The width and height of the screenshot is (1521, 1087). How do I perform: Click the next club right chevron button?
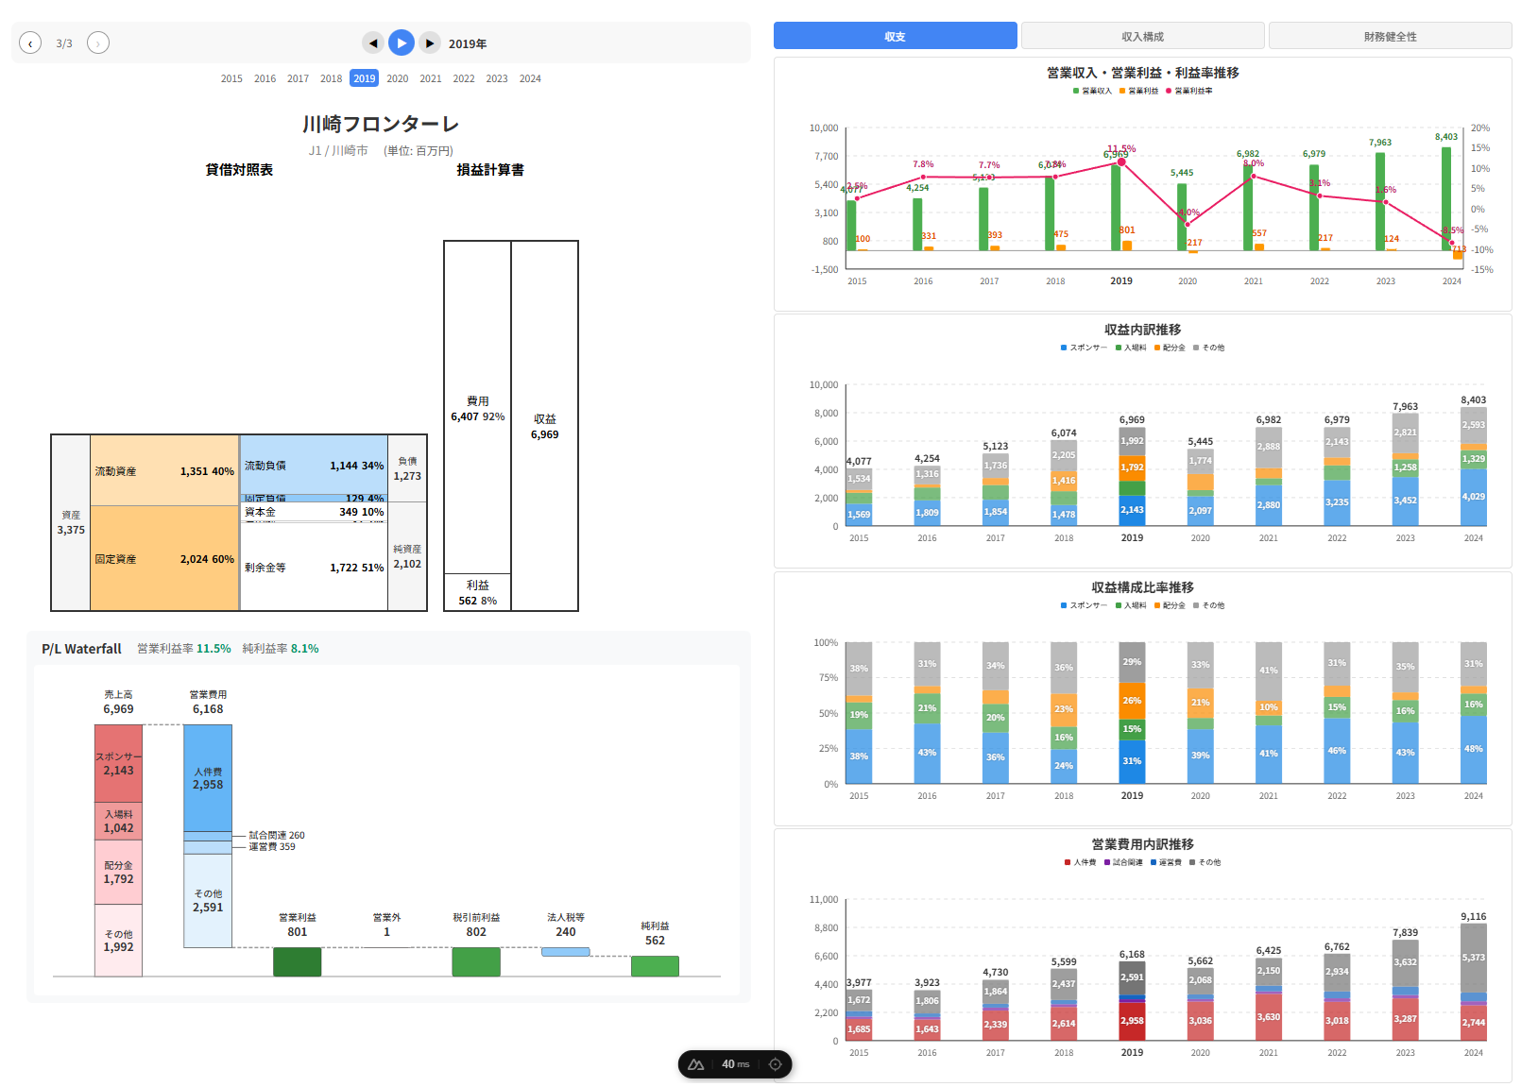pos(98,42)
